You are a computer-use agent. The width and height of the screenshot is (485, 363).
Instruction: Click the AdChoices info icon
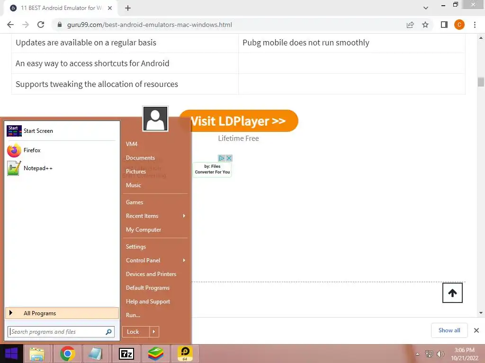tap(222, 158)
